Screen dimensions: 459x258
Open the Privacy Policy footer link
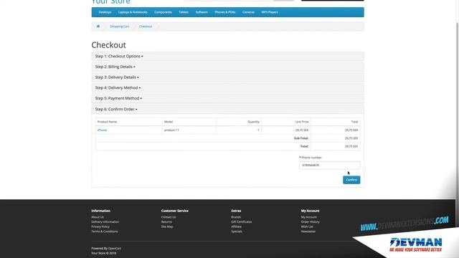[x=100, y=226]
